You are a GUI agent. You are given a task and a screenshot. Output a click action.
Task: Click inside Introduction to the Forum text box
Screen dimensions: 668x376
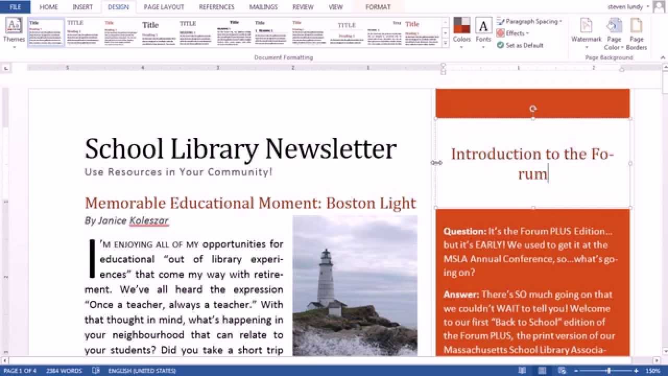tap(532, 163)
